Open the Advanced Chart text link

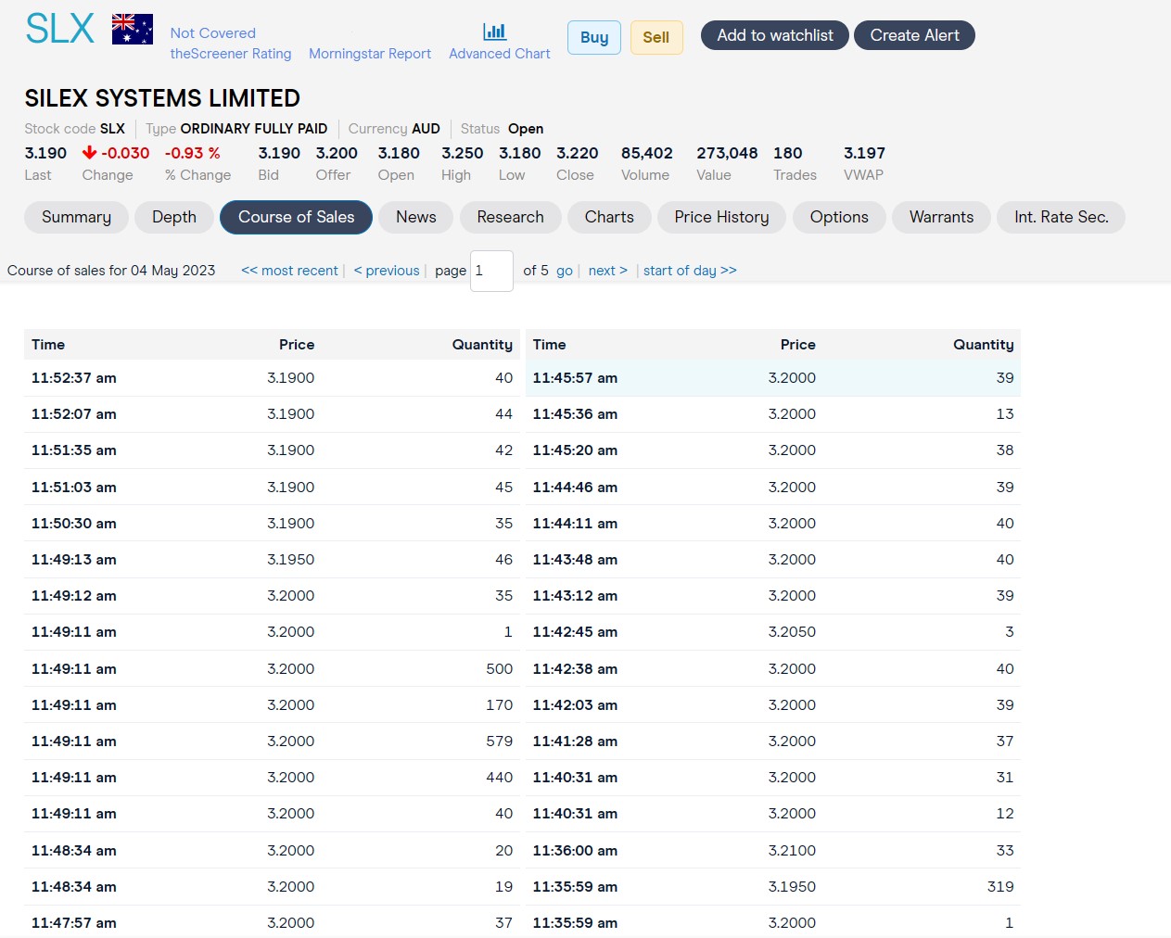click(500, 54)
